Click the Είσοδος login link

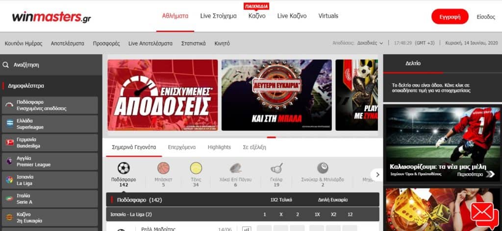point(486,17)
